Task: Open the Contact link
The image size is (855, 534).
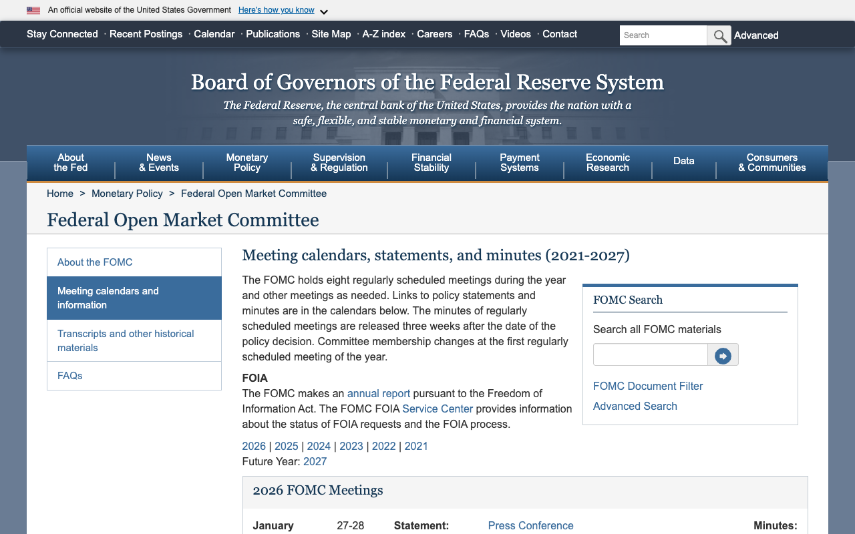Action: pos(560,34)
